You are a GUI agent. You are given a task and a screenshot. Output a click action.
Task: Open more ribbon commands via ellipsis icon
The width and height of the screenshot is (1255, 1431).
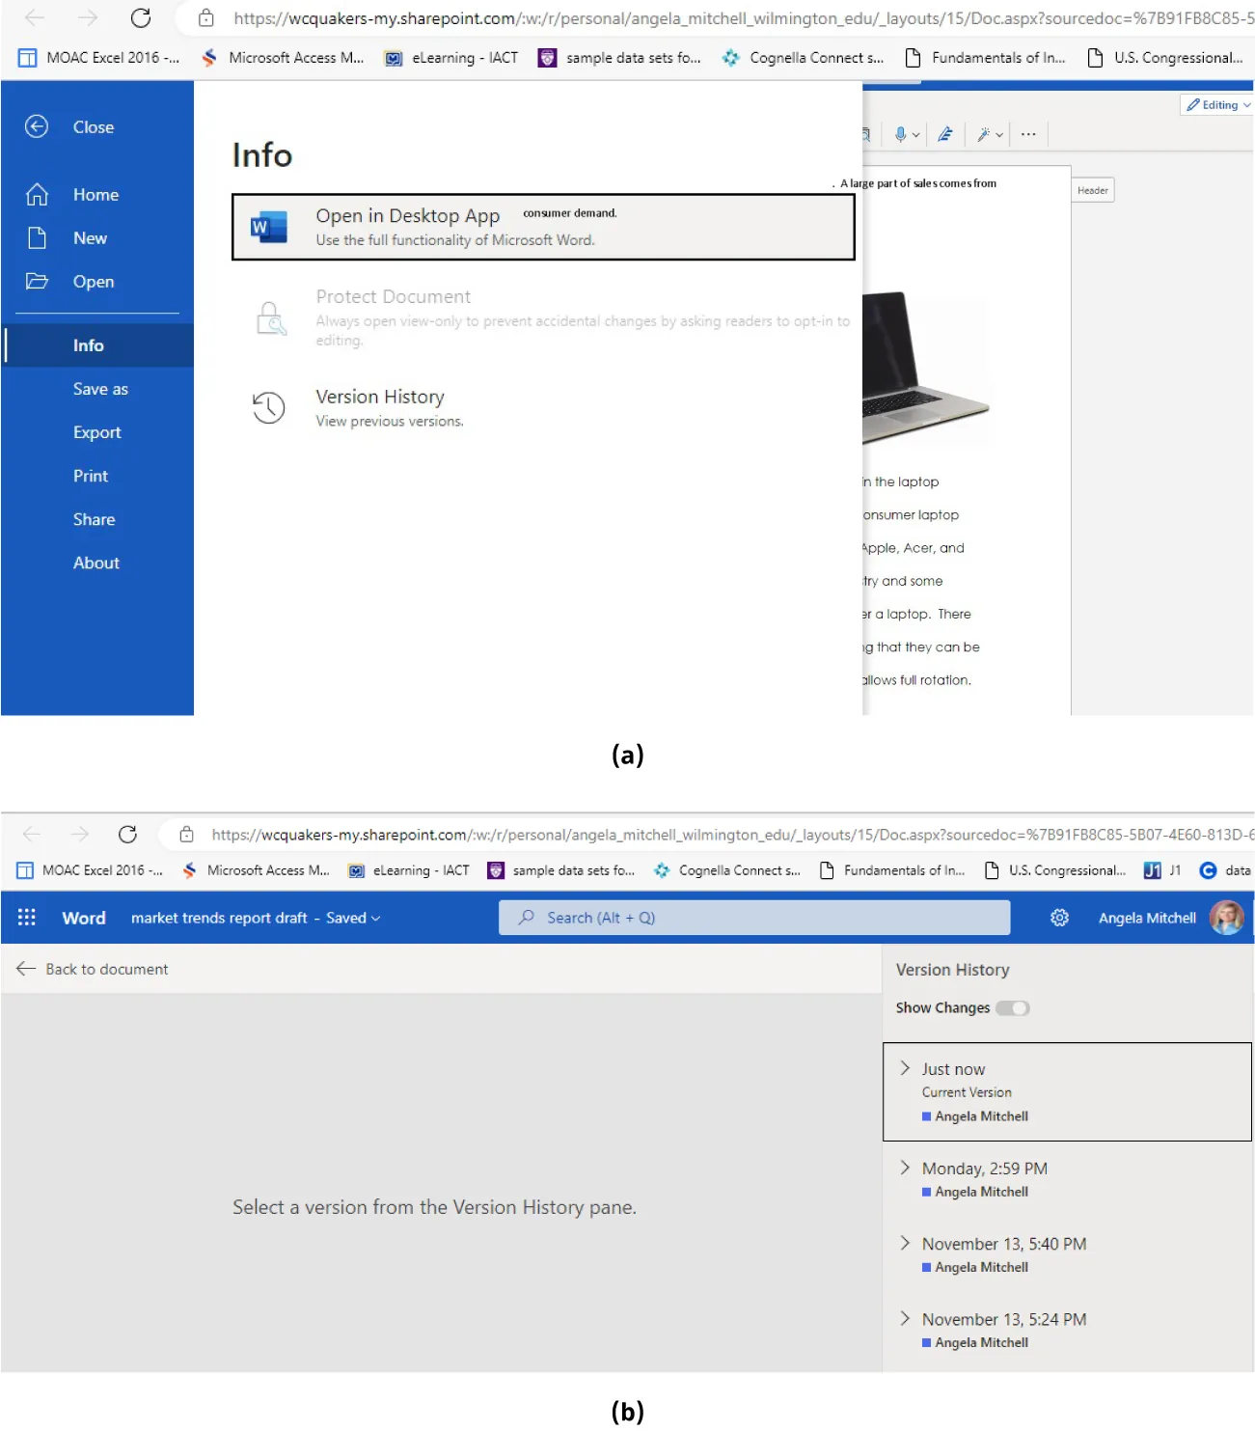[1027, 134]
